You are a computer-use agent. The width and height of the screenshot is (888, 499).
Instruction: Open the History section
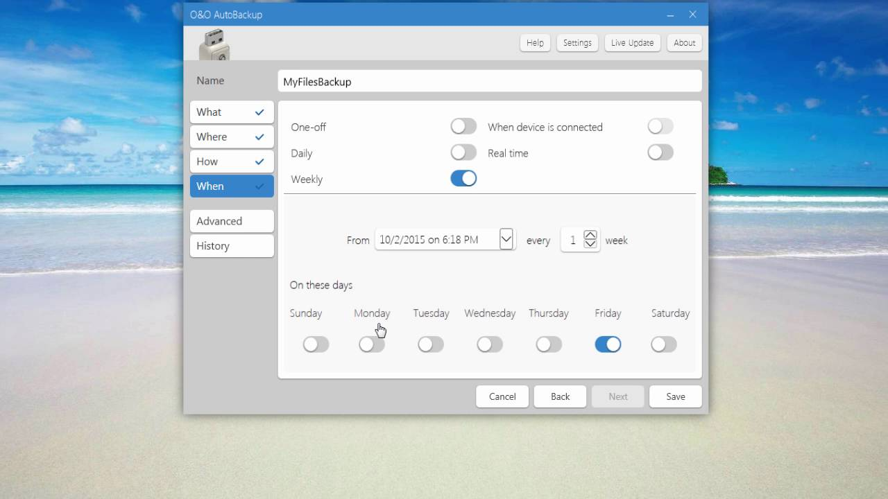pyautogui.click(x=232, y=246)
